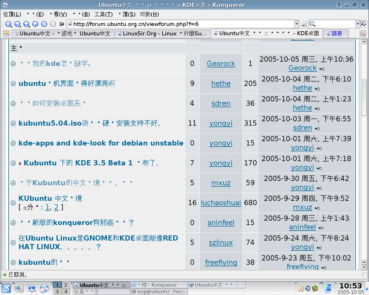
Task: Launch Kontact from the panel icon
Action: 44,288
